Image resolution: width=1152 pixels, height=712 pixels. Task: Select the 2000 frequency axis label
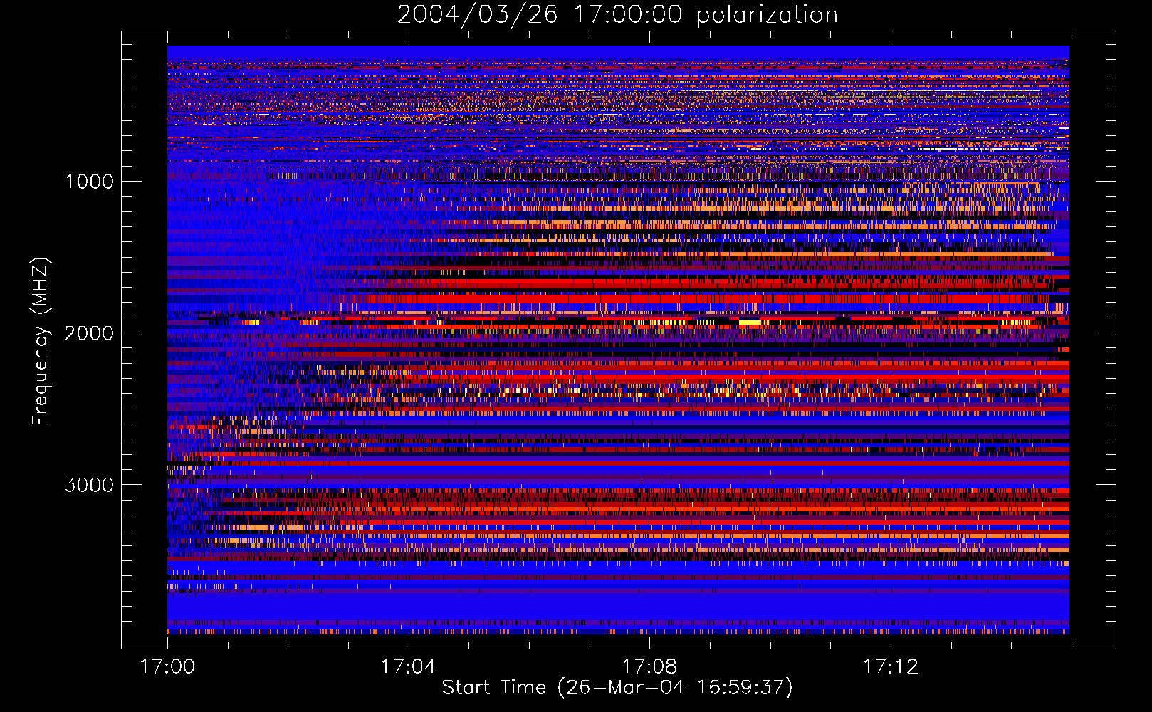point(89,333)
